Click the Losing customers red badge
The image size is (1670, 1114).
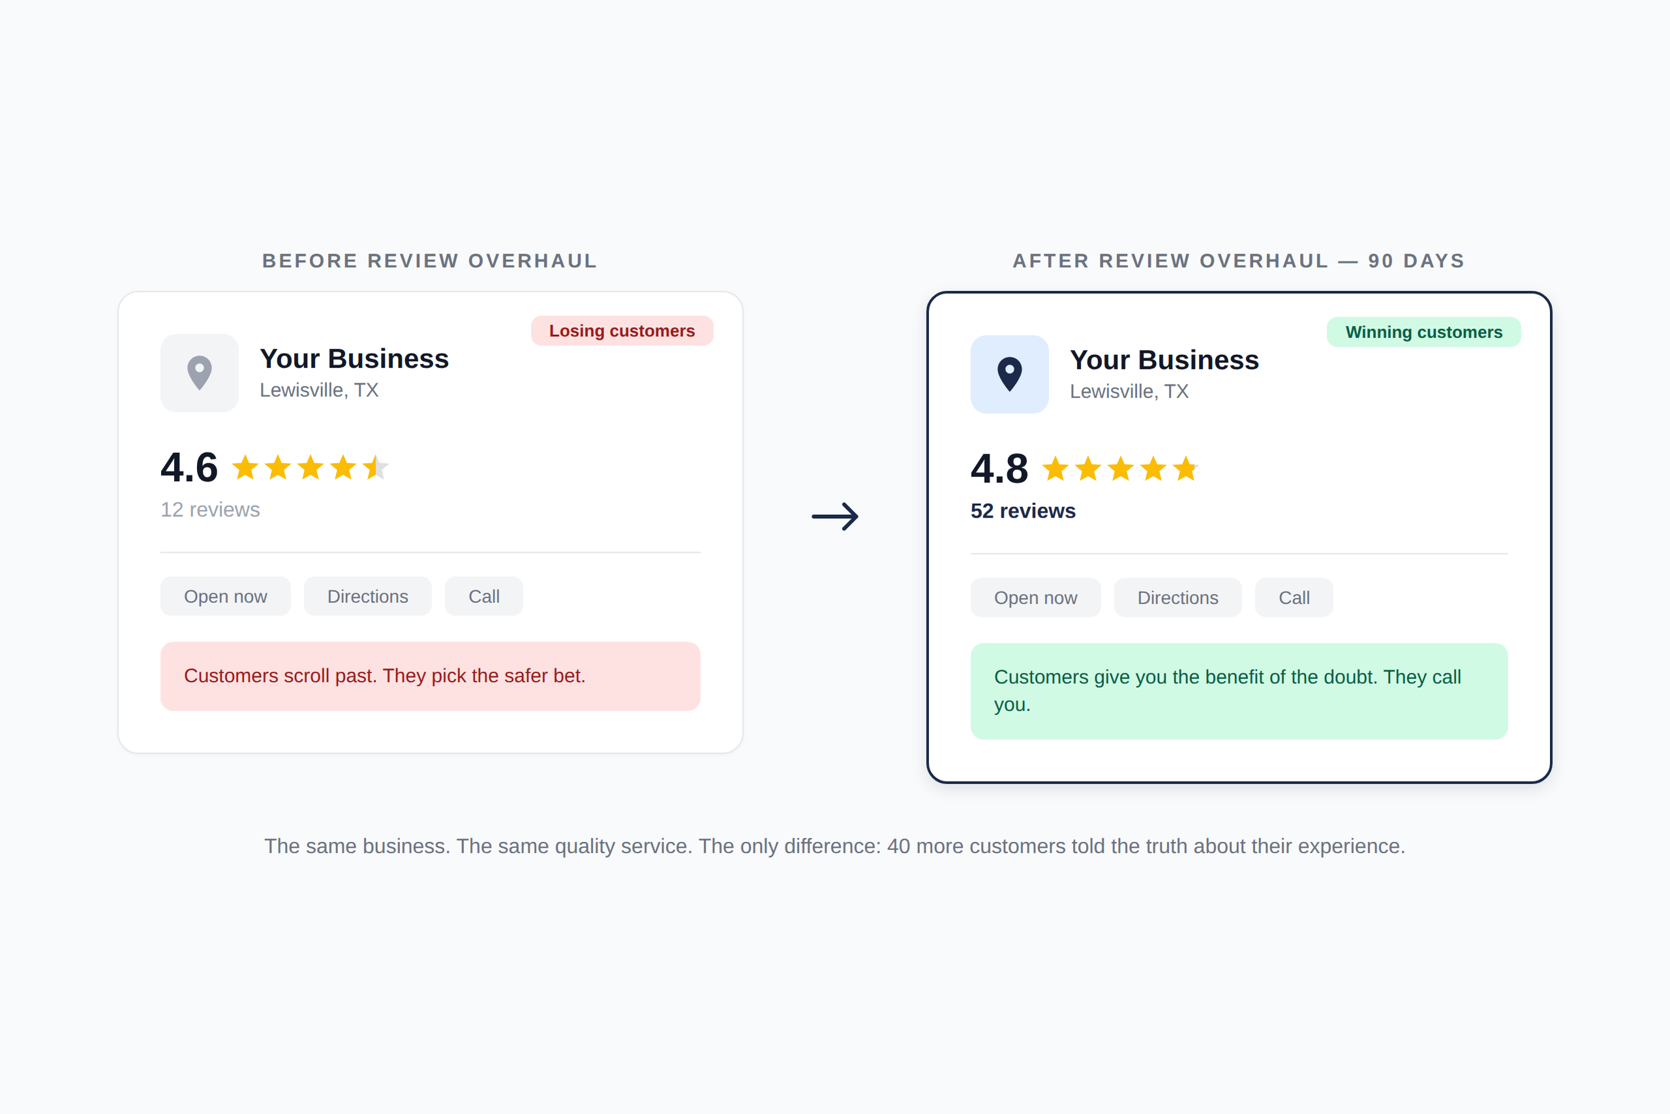pyautogui.click(x=621, y=331)
